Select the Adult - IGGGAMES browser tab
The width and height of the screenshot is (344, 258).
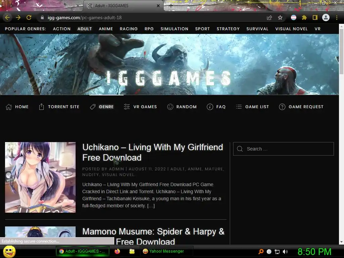[123, 6]
